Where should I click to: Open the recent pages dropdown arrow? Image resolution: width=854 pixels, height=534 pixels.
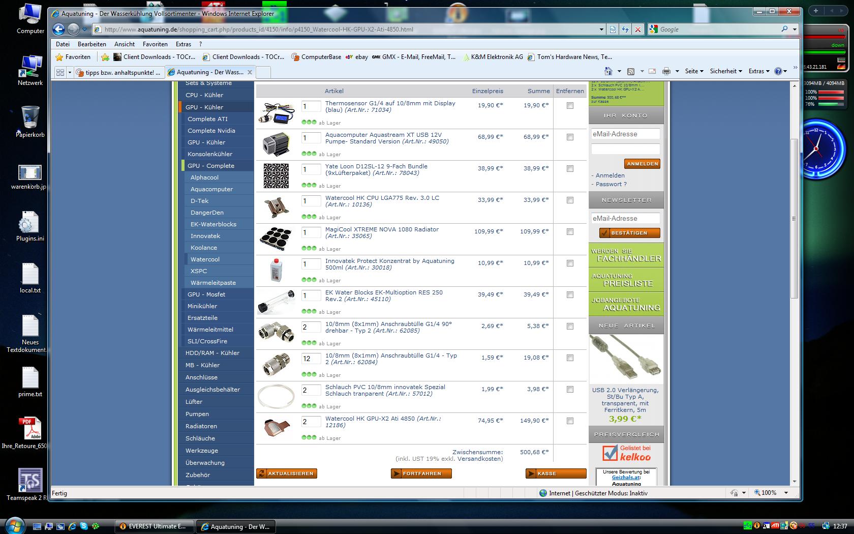[x=85, y=29]
